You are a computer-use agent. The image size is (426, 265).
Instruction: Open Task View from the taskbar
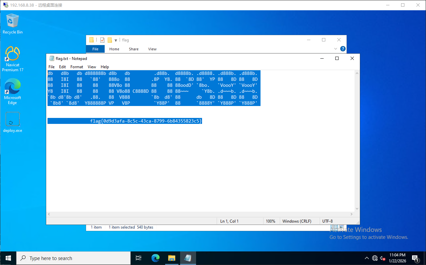tap(139, 258)
